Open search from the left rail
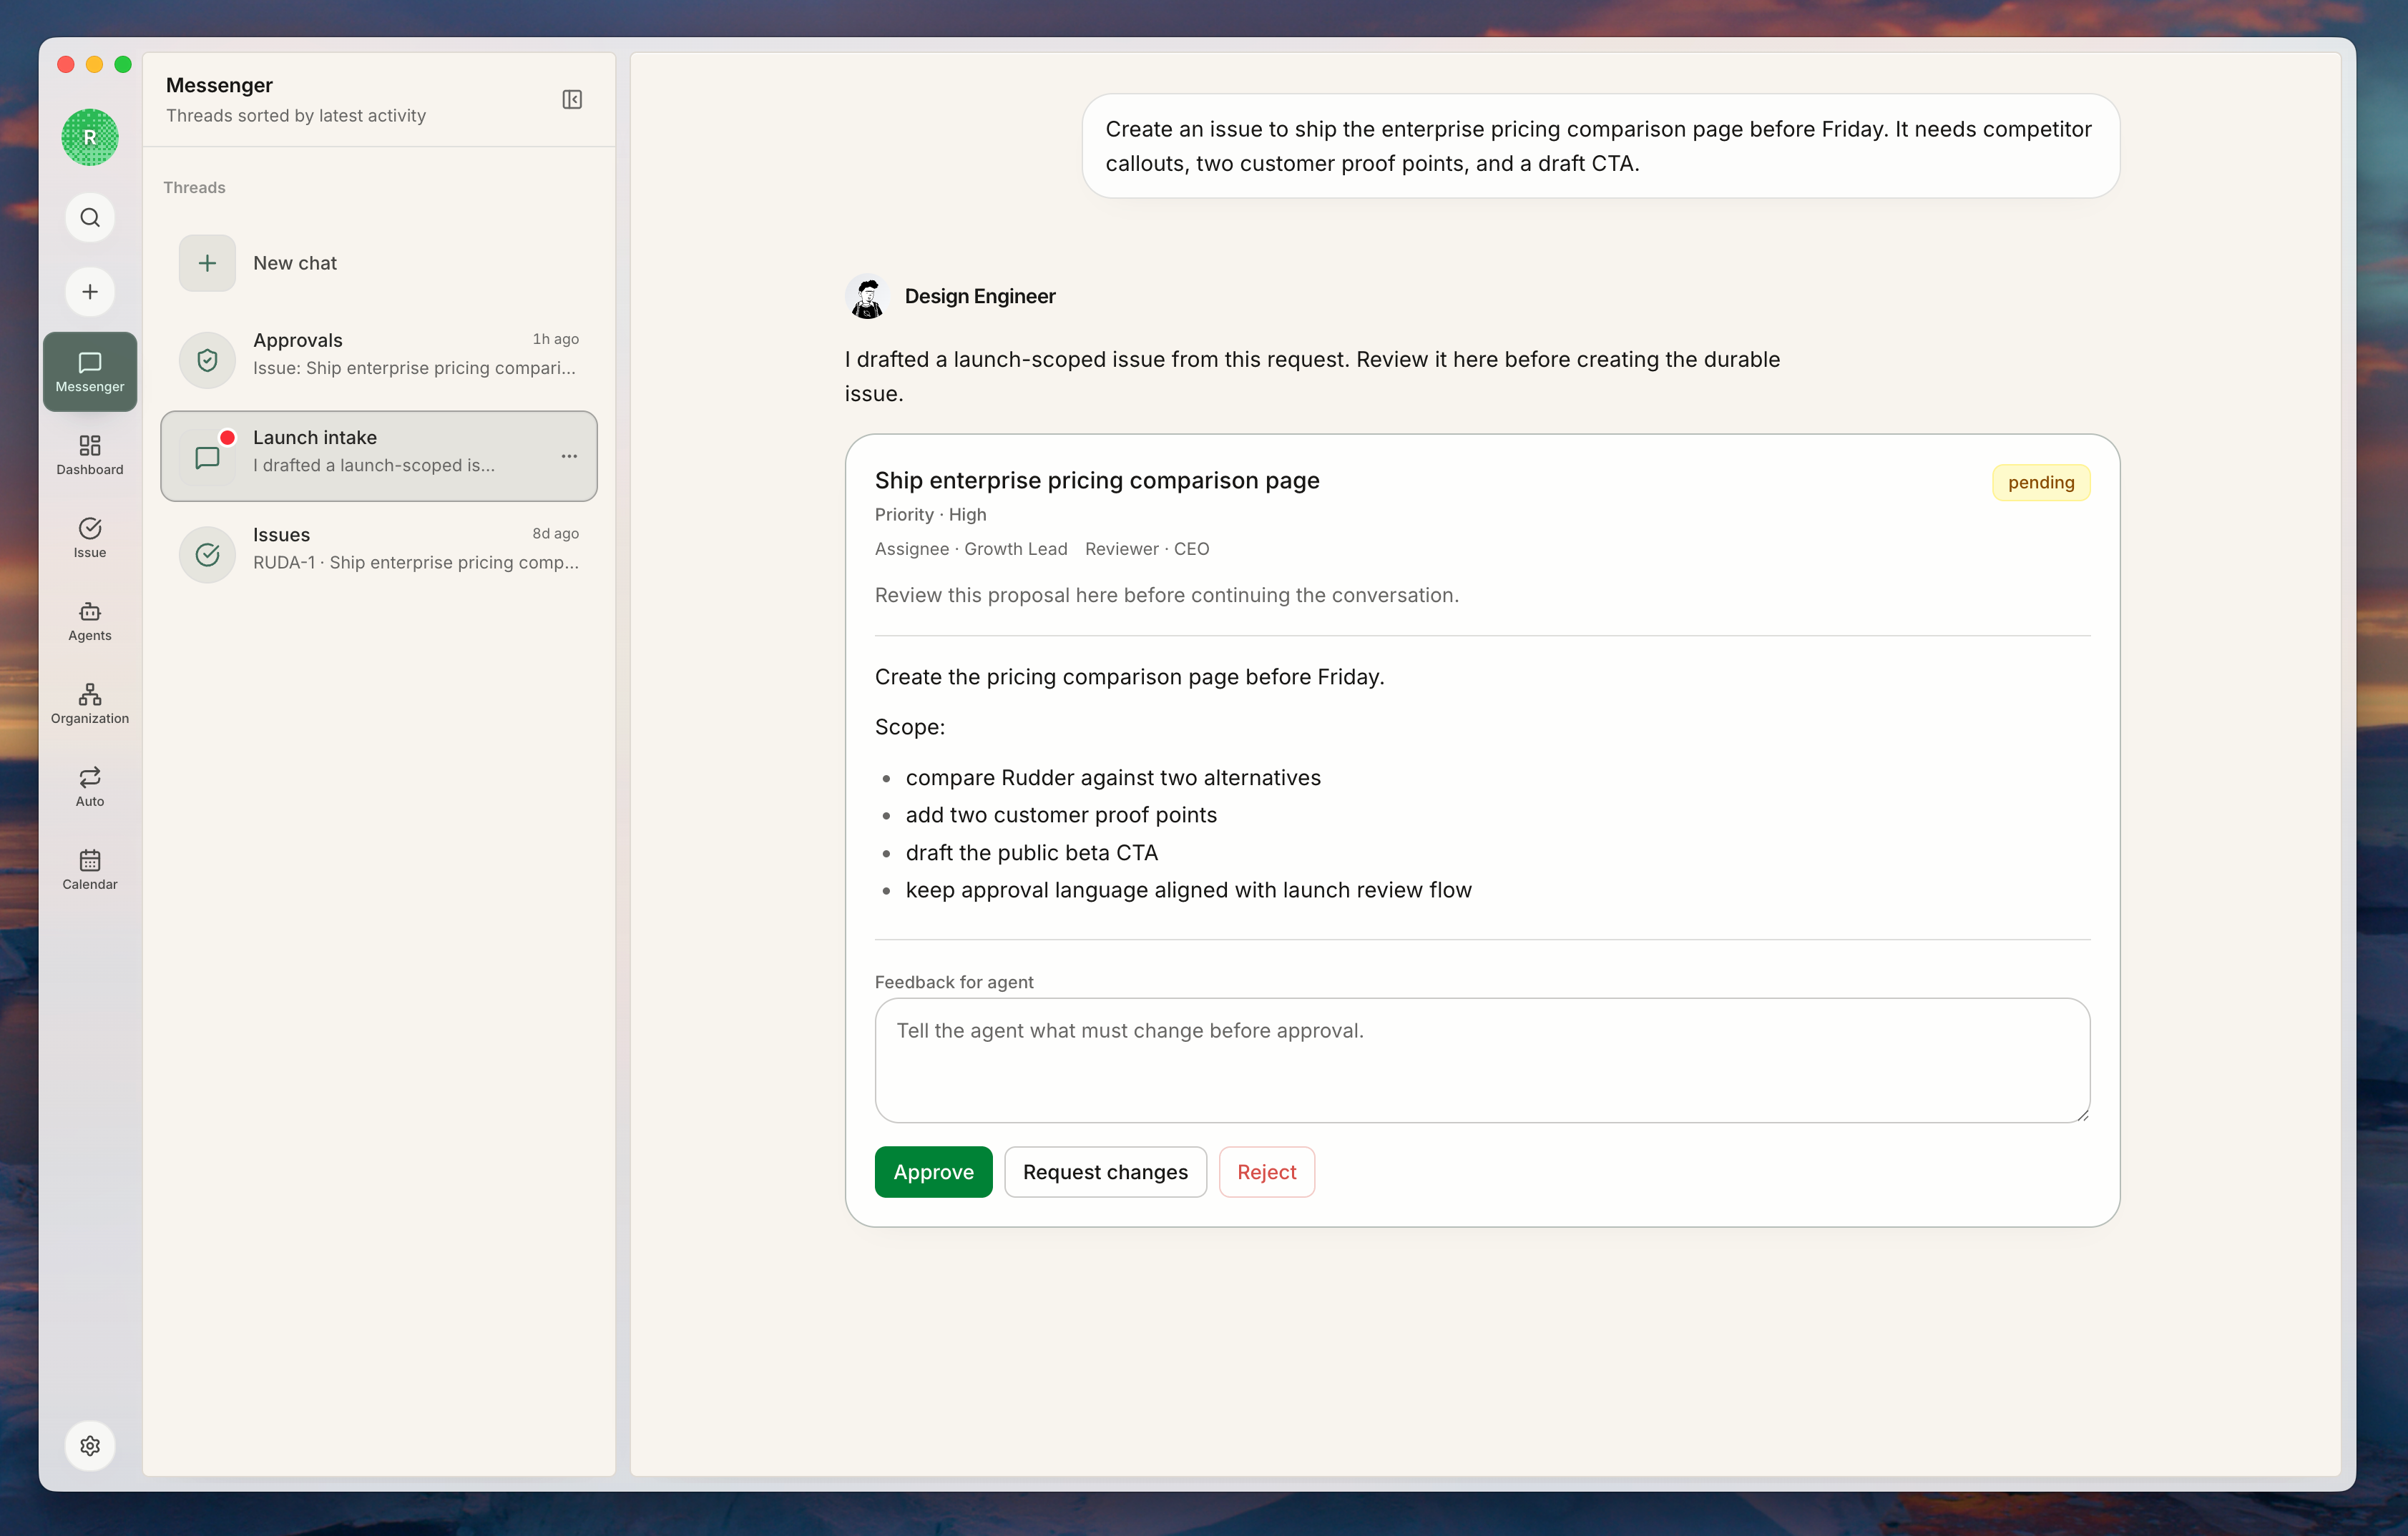 (90, 218)
